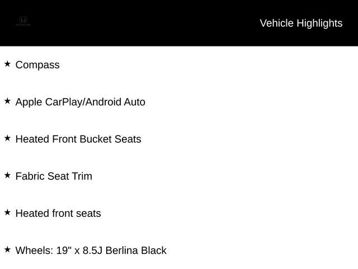
Task: Click the word Android in the second item
Action: coord(103,102)
